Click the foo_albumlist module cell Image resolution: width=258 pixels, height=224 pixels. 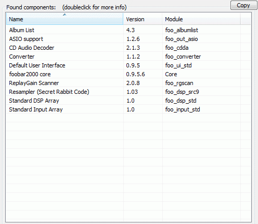click(182, 30)
